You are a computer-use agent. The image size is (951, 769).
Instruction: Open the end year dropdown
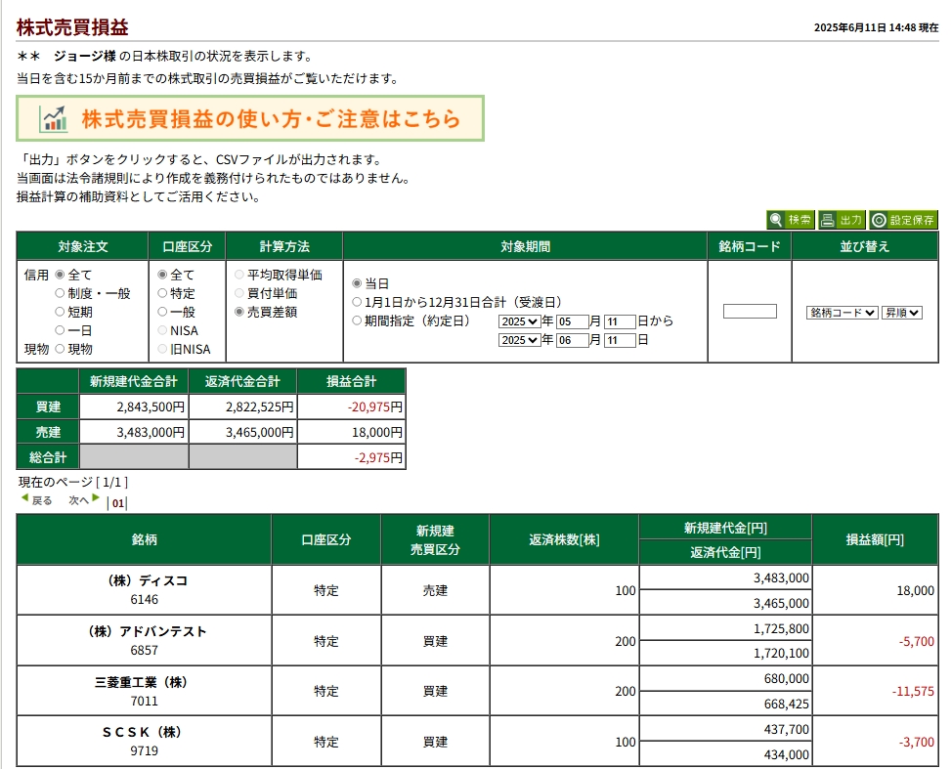click(x=519, y=340)
